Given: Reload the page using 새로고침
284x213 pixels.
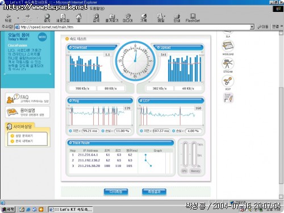Looking at the screenshot, I should pos(63,18).
